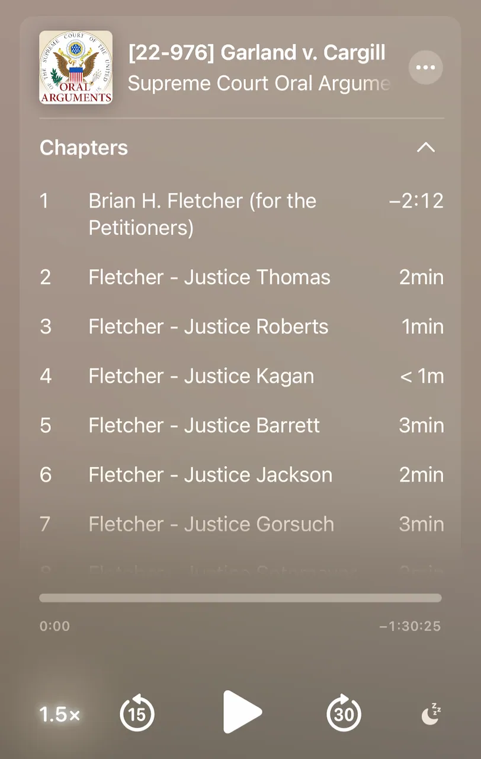
Task: Open the sleep timer moon icon
Action: (x=431, y=714)
